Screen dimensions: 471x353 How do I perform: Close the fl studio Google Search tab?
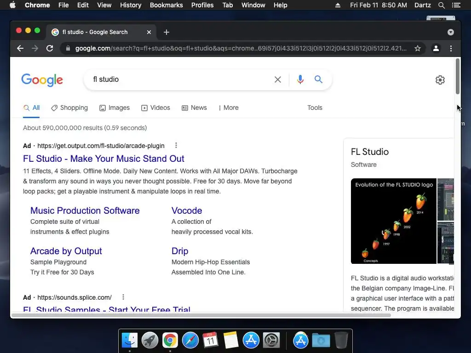pyautogui.click(x=149, y=32)
